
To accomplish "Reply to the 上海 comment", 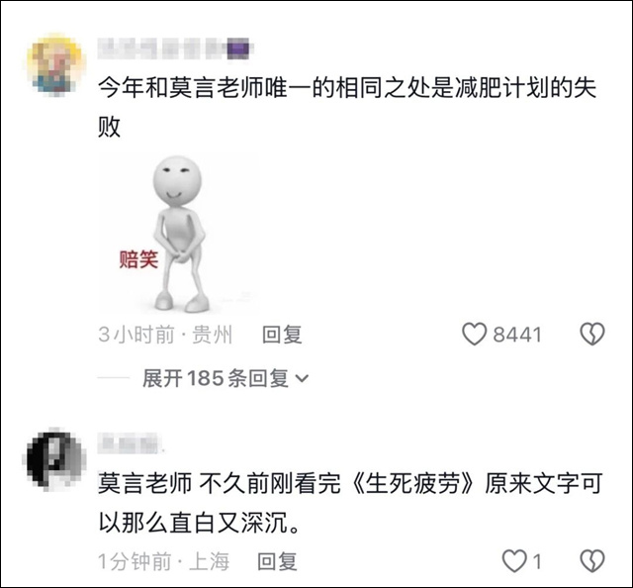I will [x=277, y=561].
